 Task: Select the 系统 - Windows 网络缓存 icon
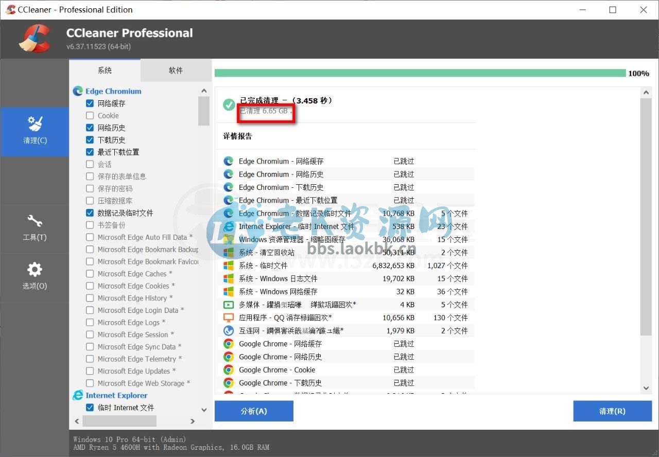click(229, 291)
